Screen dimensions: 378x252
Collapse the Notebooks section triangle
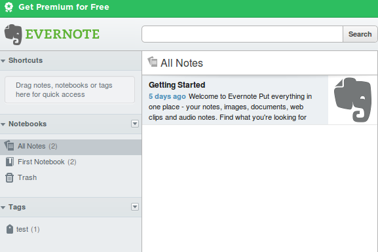click(x=3, y=124)
